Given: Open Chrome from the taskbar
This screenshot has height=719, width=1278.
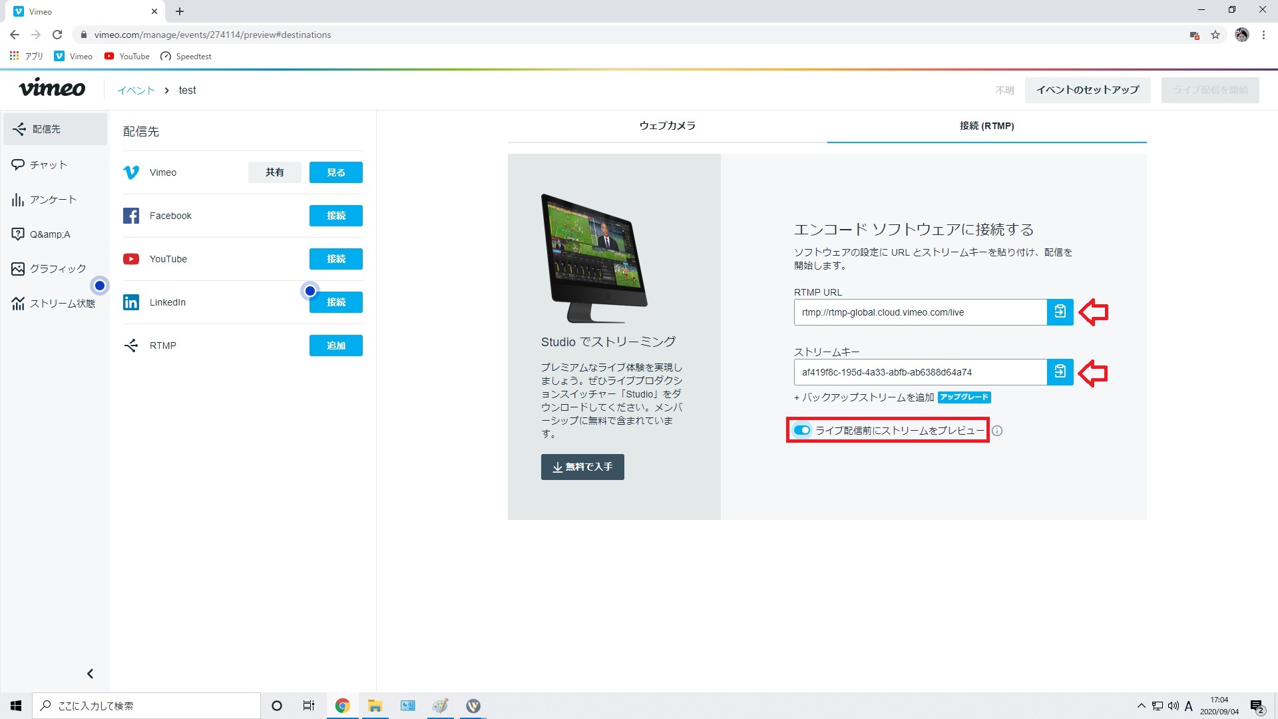Looking at the screenshot, I should tap(342, 706).
